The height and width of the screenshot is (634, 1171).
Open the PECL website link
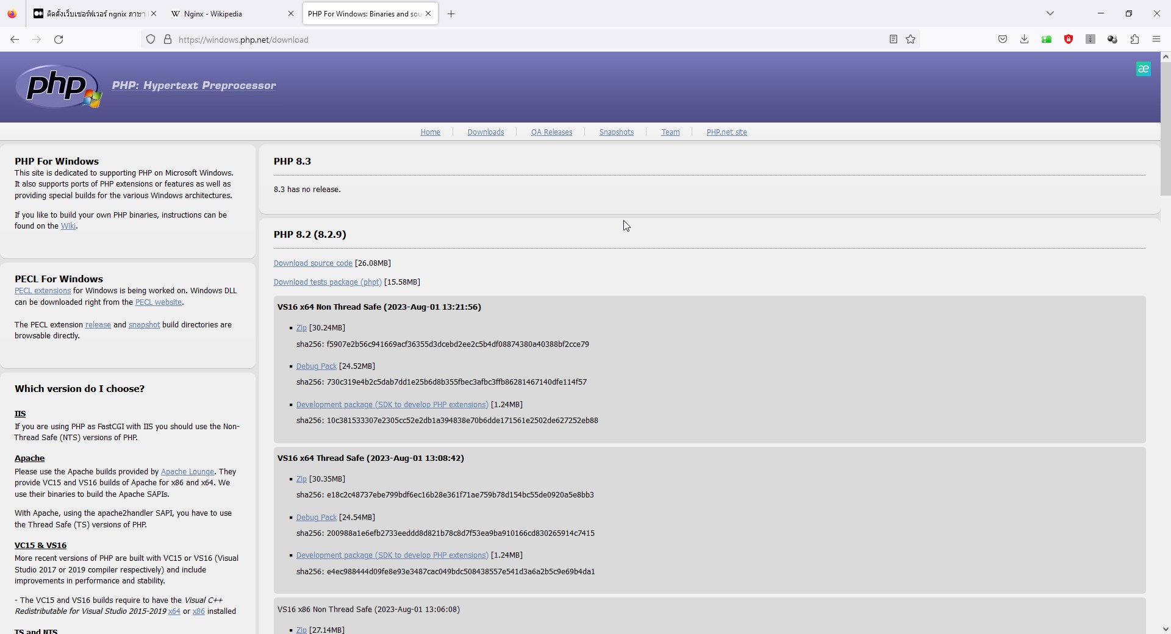pos(159,302)
